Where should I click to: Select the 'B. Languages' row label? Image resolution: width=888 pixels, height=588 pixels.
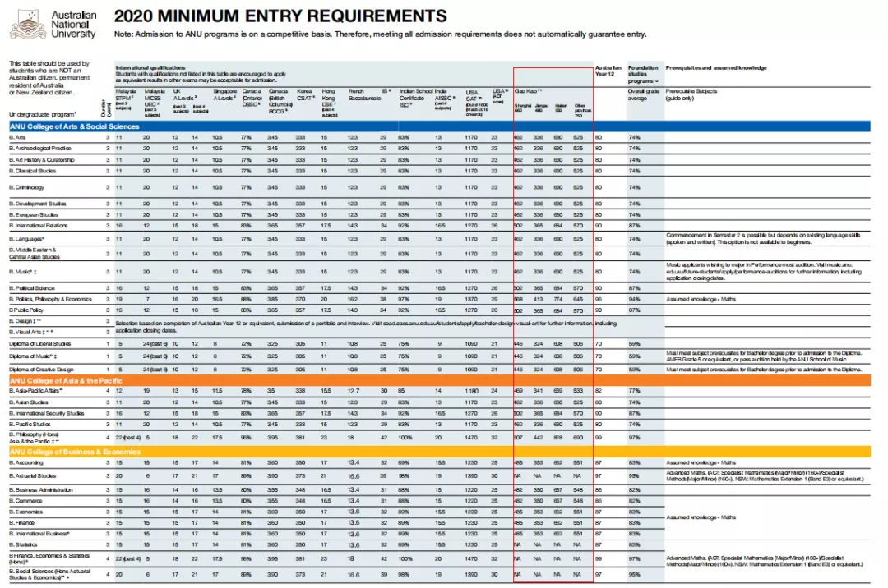(26, 239)
